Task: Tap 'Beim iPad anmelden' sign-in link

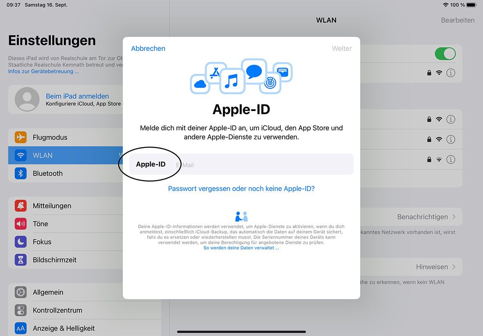Action: click(x=77, y=96)
